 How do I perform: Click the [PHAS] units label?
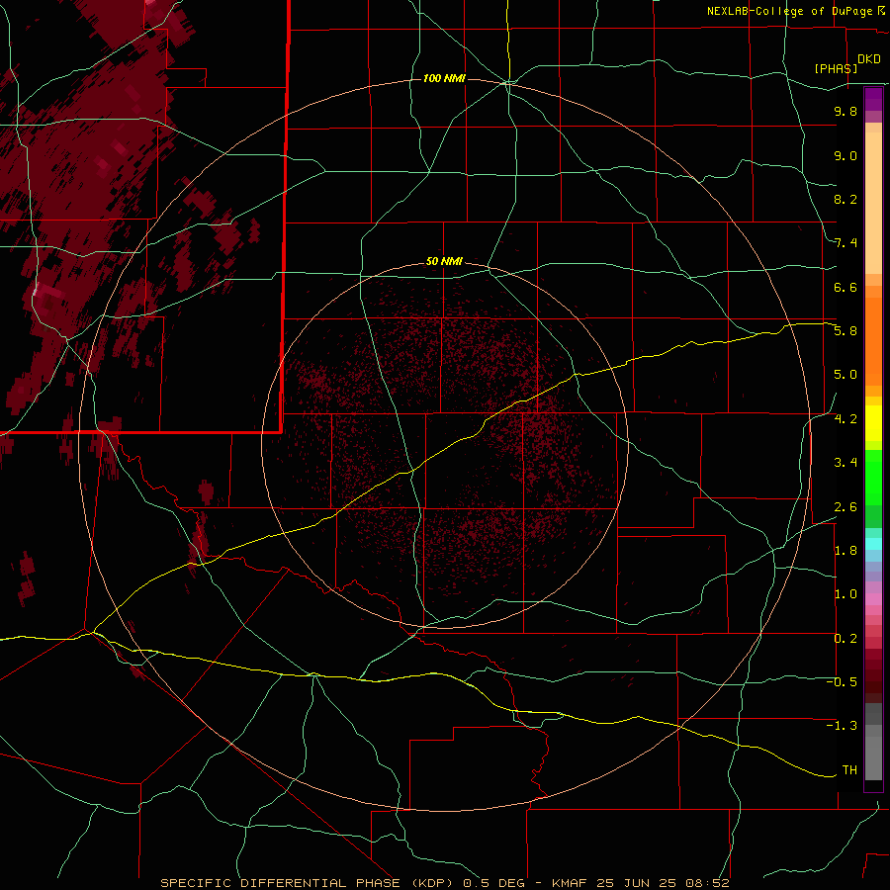click(836, 68)
